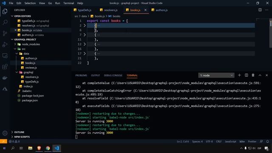
Task: Open Task View on the taskbar
Action: click(x=21, y=148)
